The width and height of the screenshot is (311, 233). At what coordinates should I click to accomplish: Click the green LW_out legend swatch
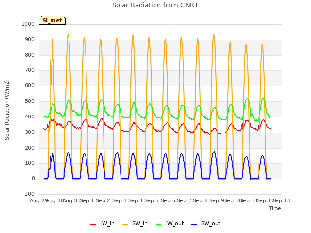pos(158,224)
